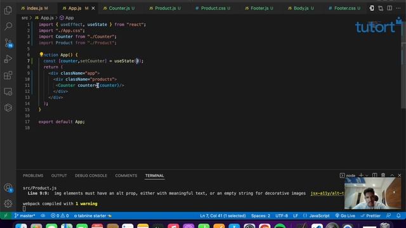This screenshot has width=406, height=228.
Task: Open the Run and Debug view
Action: point(8,59)
